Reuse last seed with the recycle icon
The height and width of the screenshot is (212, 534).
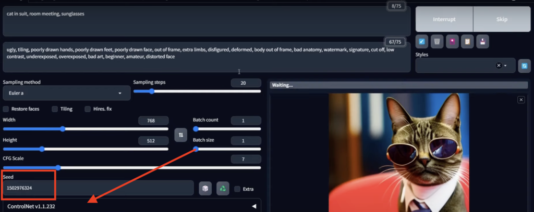click(223, 188)
